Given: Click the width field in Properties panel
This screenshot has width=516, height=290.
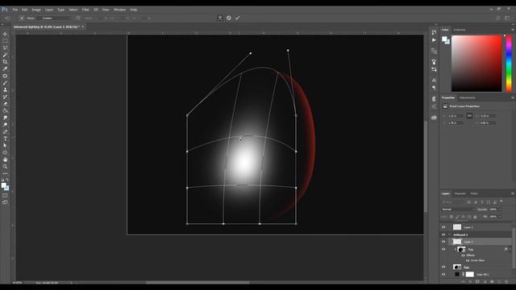Looking at the screenshot, I should pyautogui.click(x=456, y=116).
